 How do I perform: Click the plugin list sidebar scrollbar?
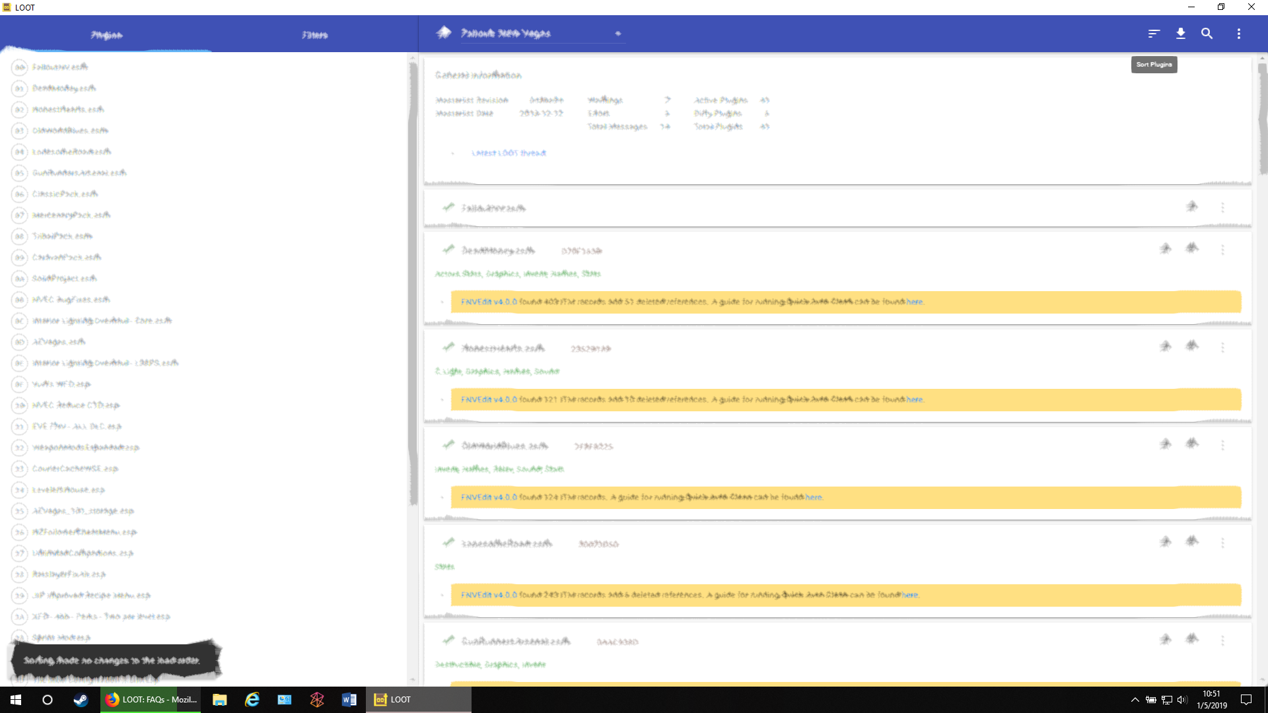[x=413, y=284]
